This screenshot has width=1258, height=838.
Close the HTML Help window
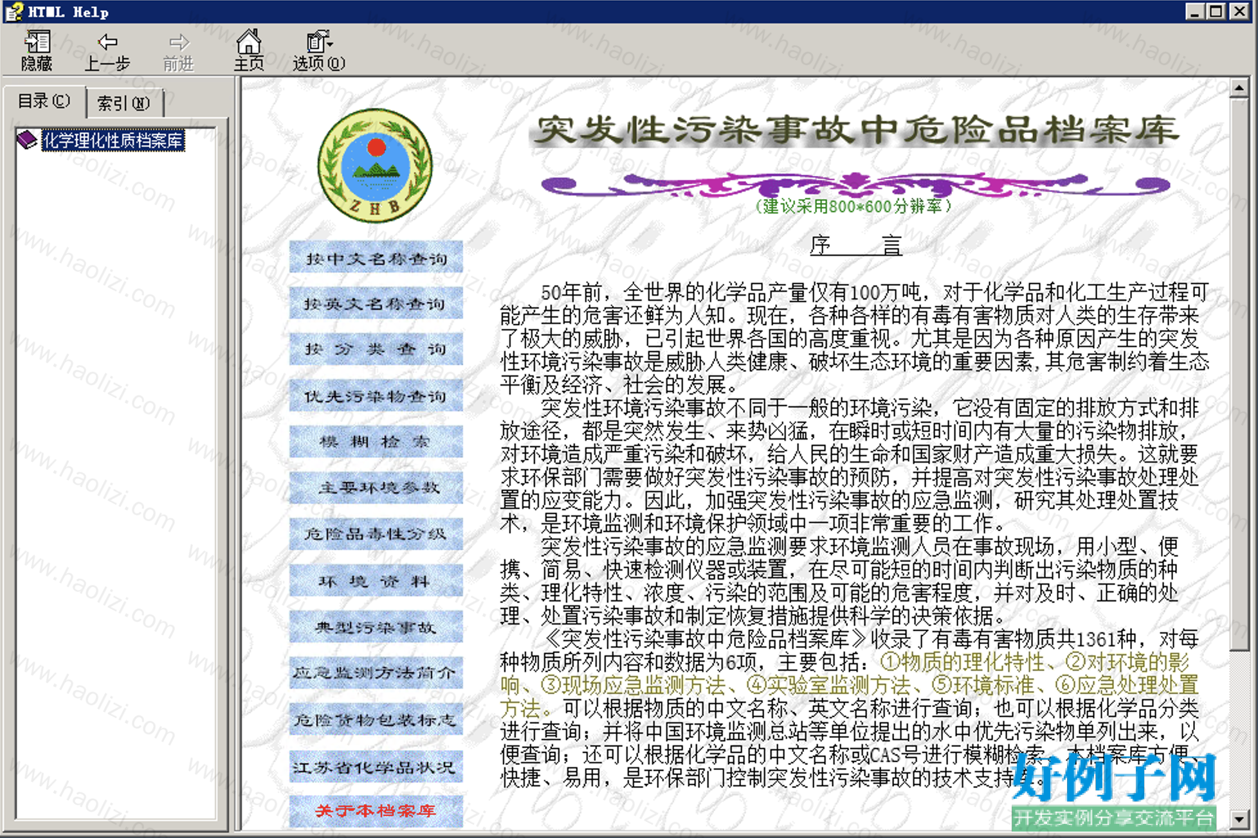click(x=1239, y=12)
